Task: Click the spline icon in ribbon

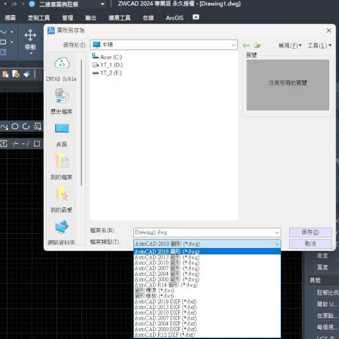Action: (3, 32)
